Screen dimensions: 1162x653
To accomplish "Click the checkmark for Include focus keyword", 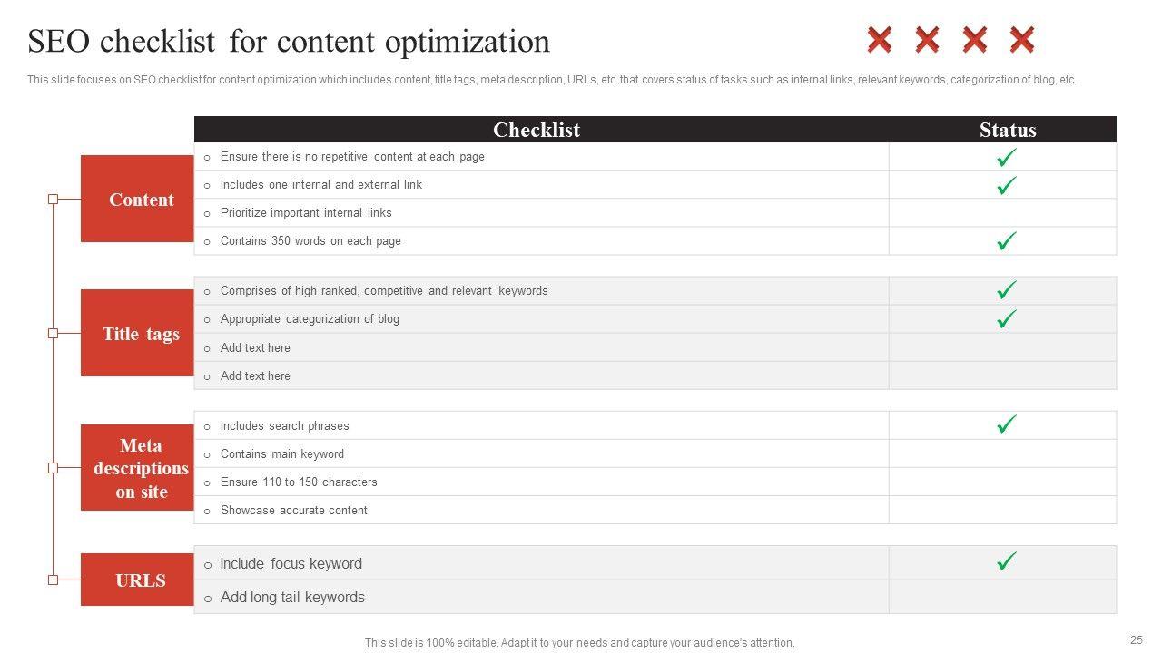I will 1006,562.
